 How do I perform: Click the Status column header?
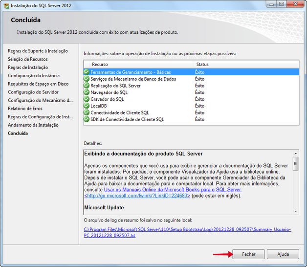point(246,64)
